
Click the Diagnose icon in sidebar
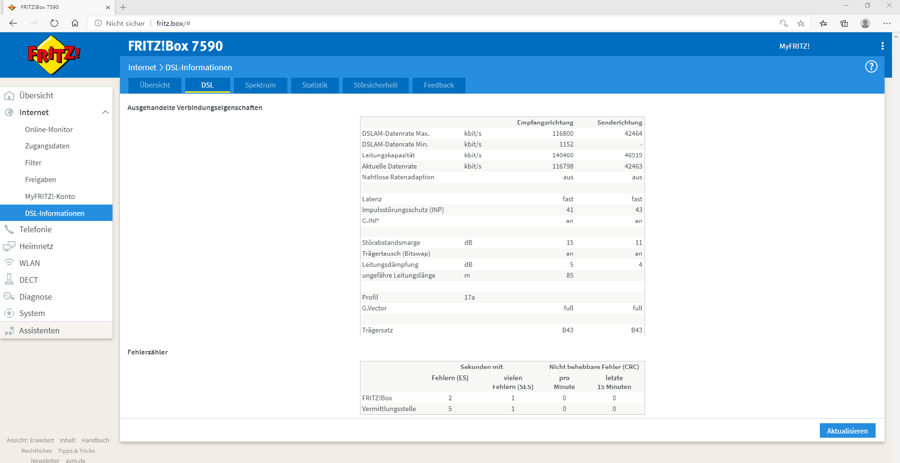point(9,296)
